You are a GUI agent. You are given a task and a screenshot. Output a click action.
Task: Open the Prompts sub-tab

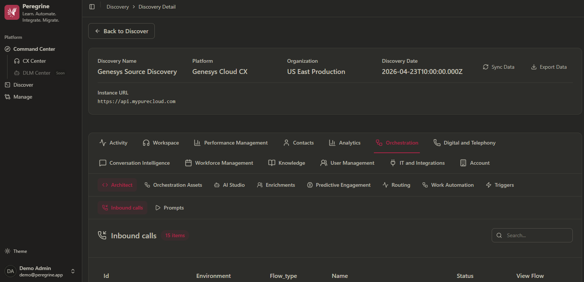click(169, 208)
